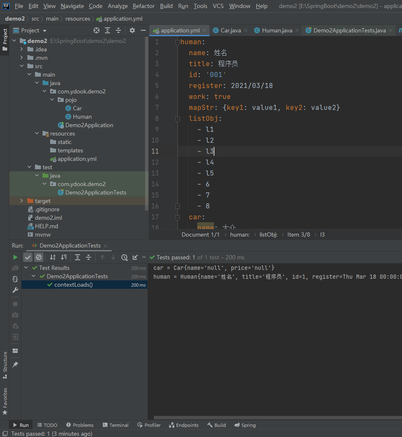Screen dimensions: 402x437
Task: Import test results via clock icon
Action: pyautogui.click(x=125, y=257)
